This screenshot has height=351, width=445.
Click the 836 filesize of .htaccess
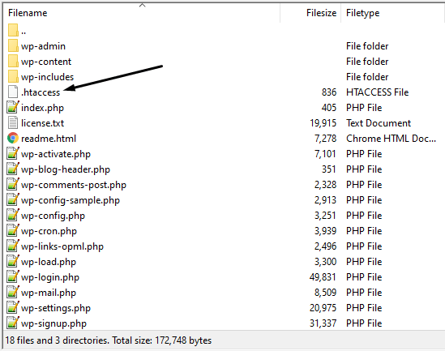[x=329, y=92]
